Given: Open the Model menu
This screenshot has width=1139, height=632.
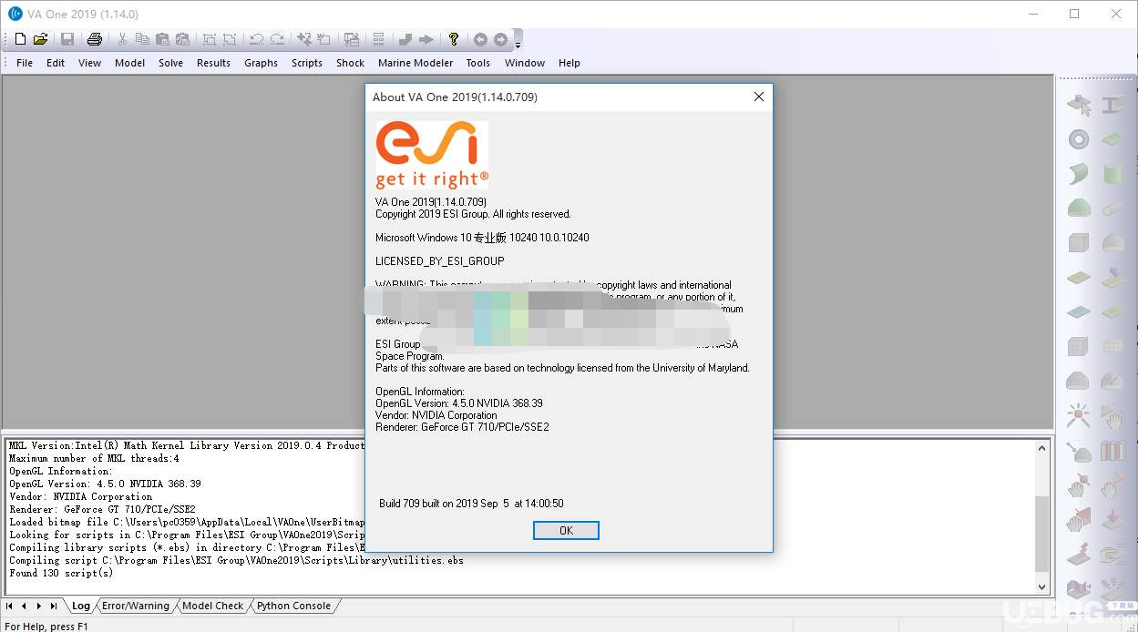Looking at the screenshot, I should point(129,63).
